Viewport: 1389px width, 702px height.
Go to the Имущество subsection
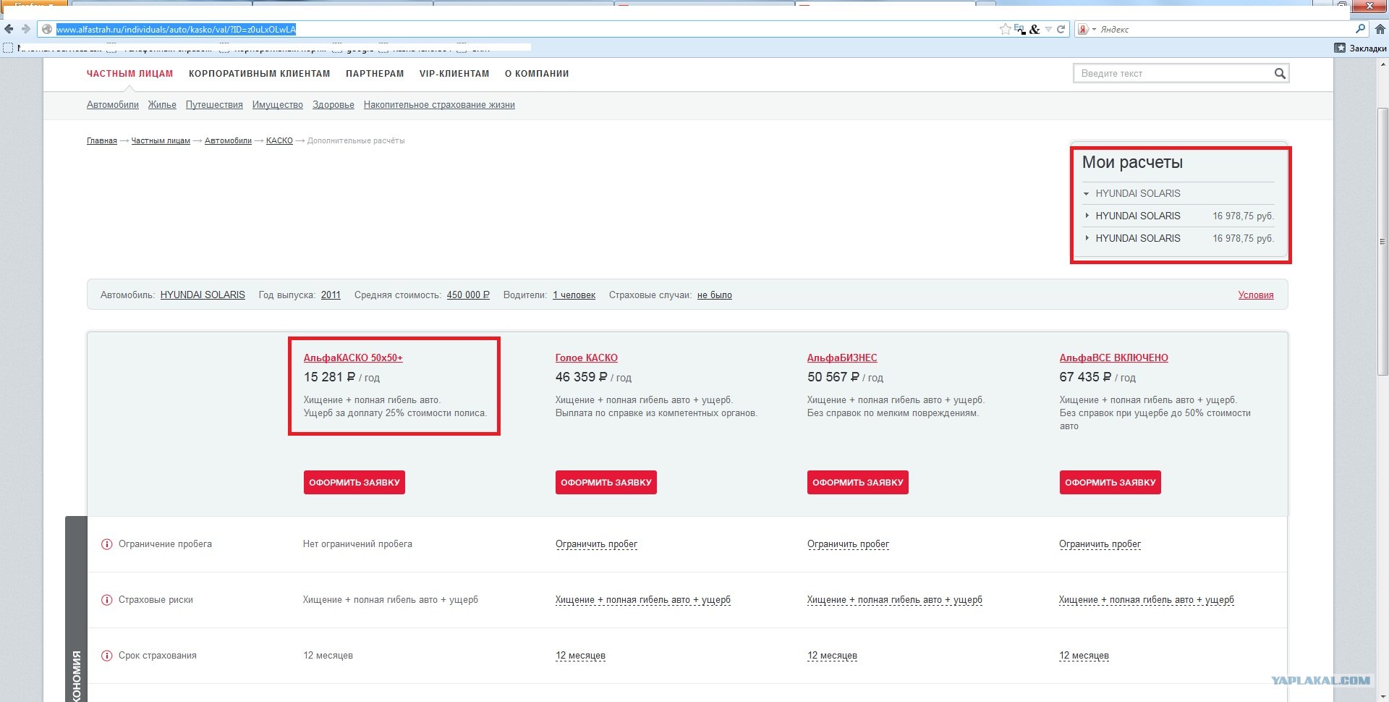pyautogui.click(x=278, y=105)
